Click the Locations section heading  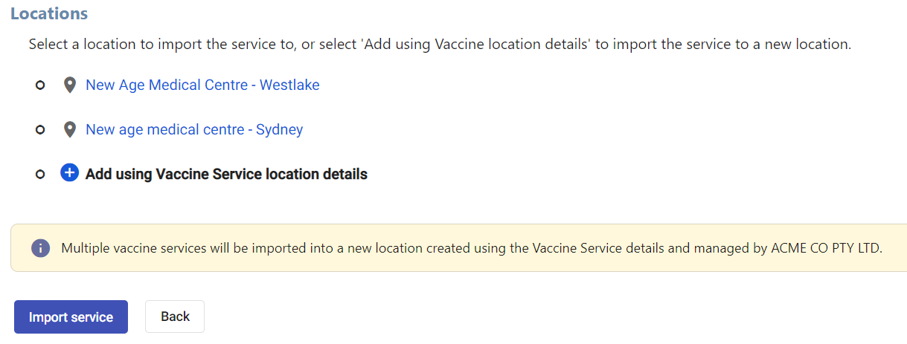[49, 13]
